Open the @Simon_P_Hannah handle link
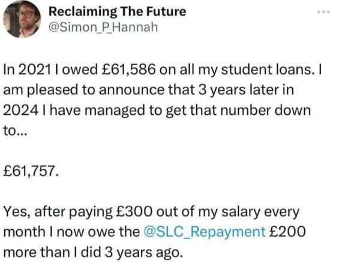339x262 pixels. pyautogui.click(x=103, y=28)
